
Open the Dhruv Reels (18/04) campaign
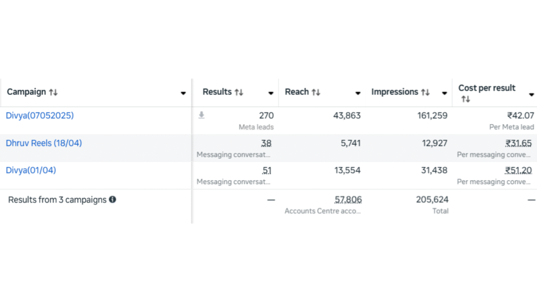[x=44, y=143]
